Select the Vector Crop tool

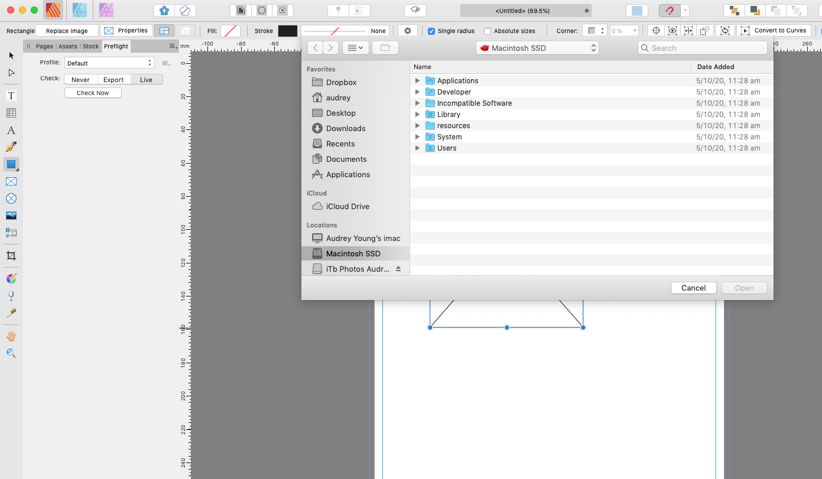pyautogui.click(x=11, y=256)
